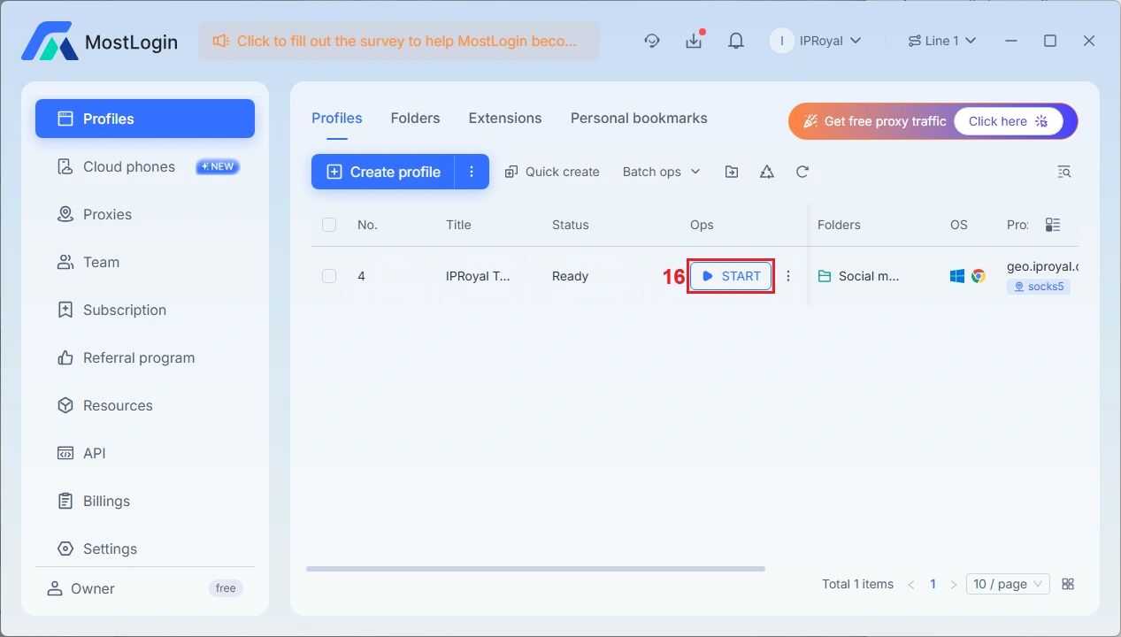Click the Click here proxy traffic button

click(1008, 121)
